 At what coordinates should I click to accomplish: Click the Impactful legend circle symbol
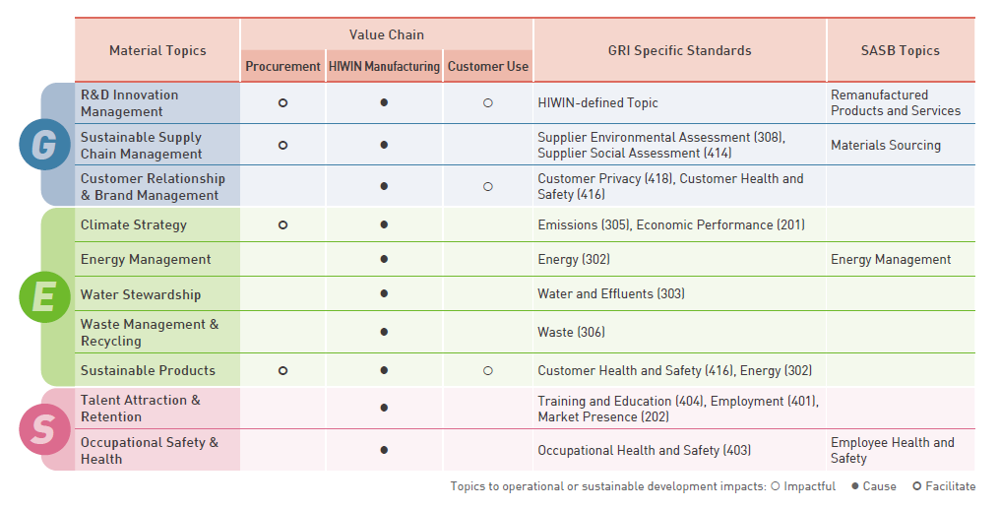[776, 486]
